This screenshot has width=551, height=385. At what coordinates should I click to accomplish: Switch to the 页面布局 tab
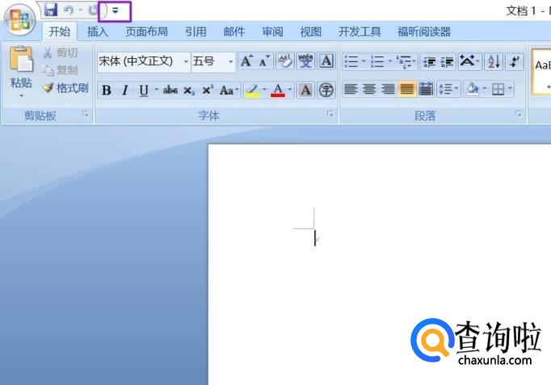point(146,32)
